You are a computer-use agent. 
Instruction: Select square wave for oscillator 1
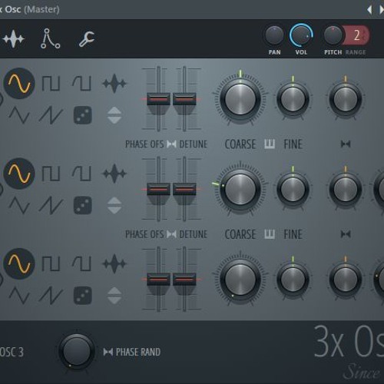[x=51, y=83]
